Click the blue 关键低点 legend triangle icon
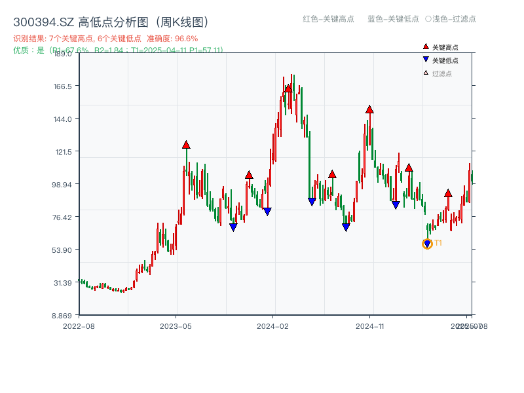This screenshot has height=393, width=524. (x=426, y=59)
